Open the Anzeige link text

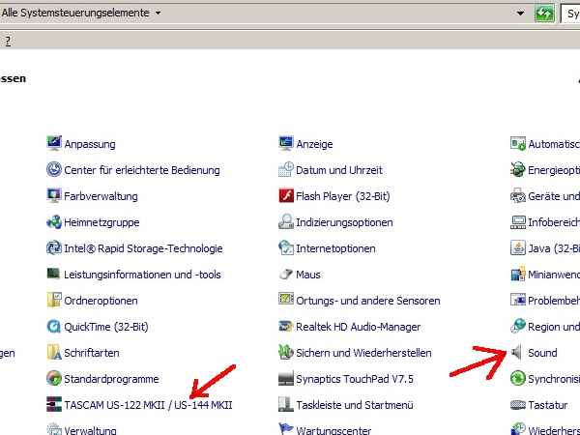(x=314, y=144)
